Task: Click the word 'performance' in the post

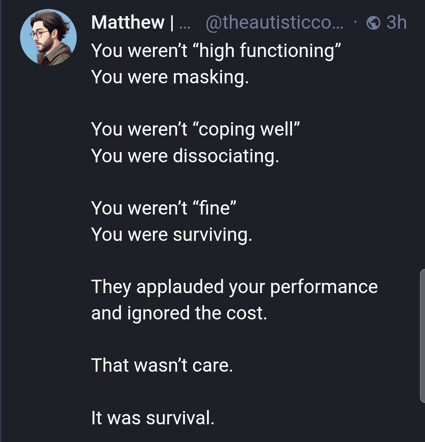Action: (323, 287)
